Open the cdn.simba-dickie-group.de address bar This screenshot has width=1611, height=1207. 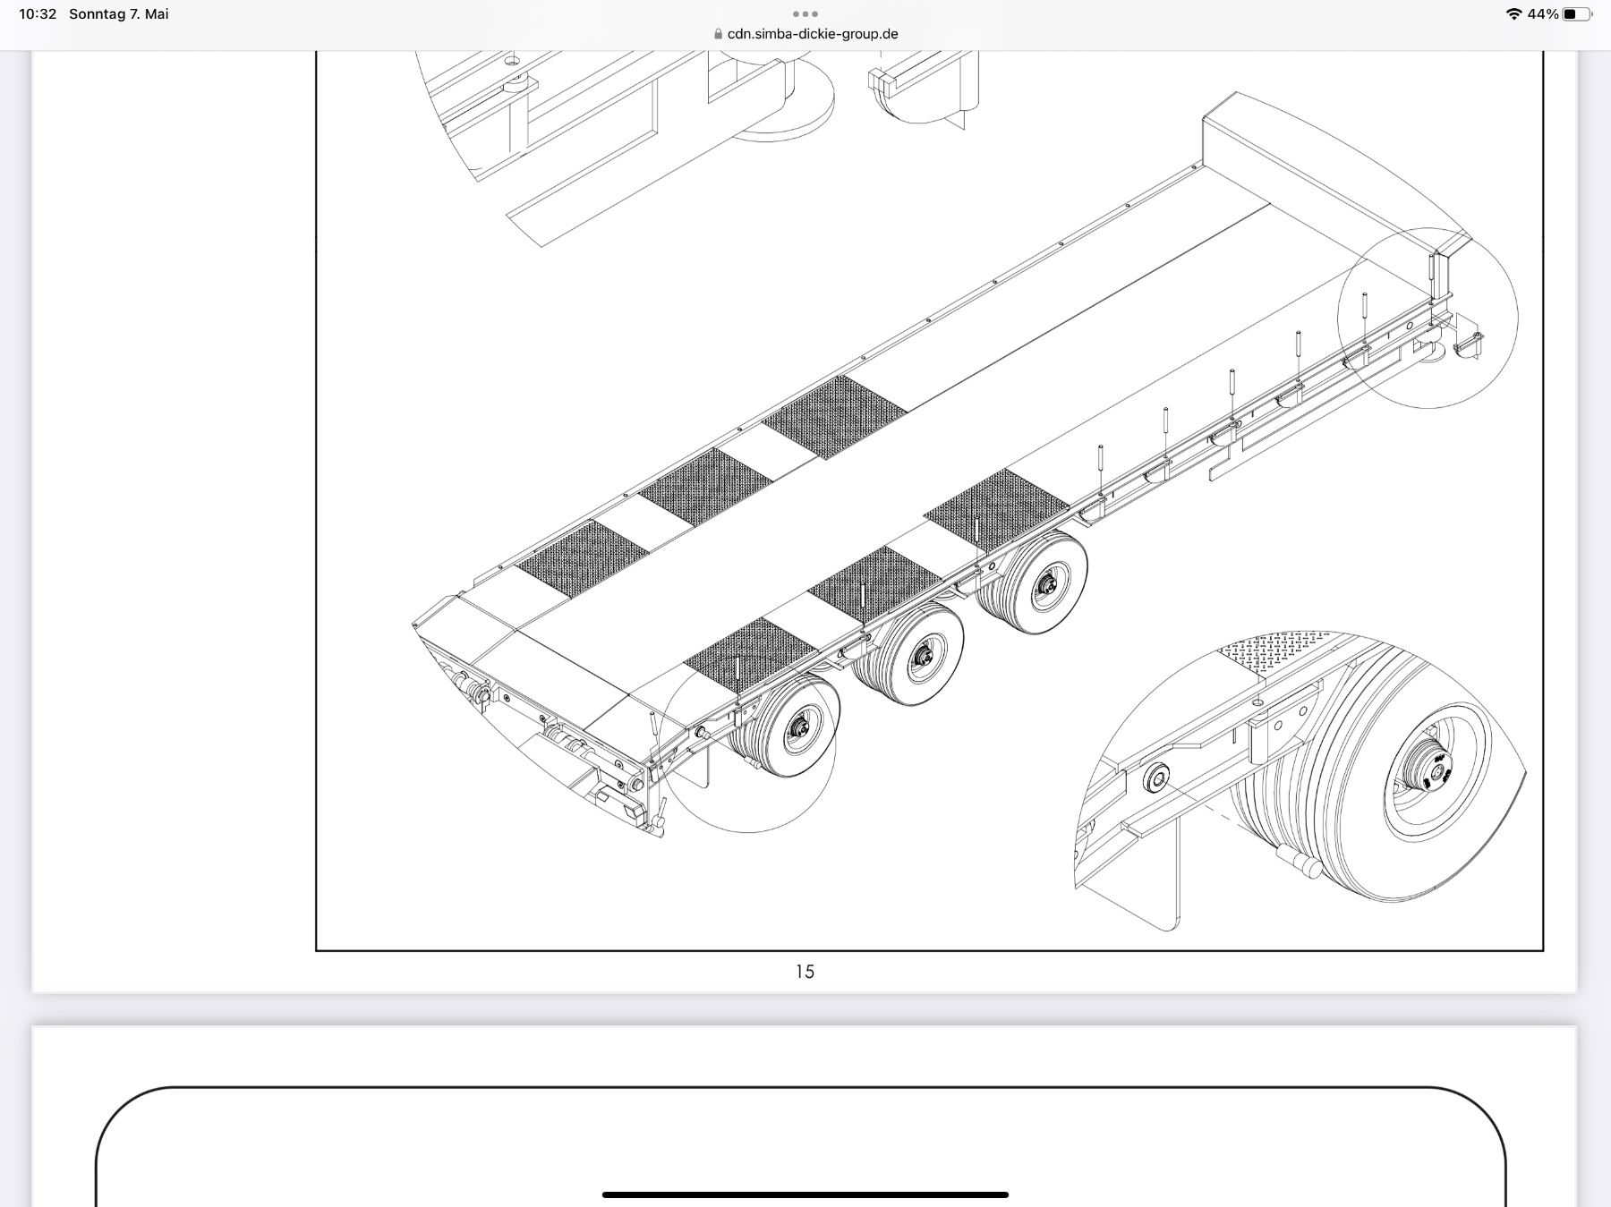805,34
